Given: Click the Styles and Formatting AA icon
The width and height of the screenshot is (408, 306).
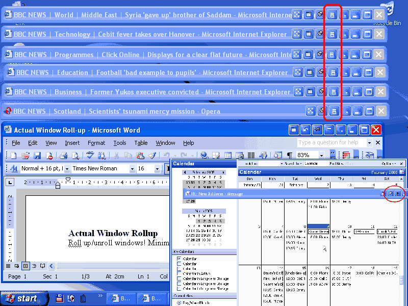Looking at the screenshot, I should pos(14,169).
